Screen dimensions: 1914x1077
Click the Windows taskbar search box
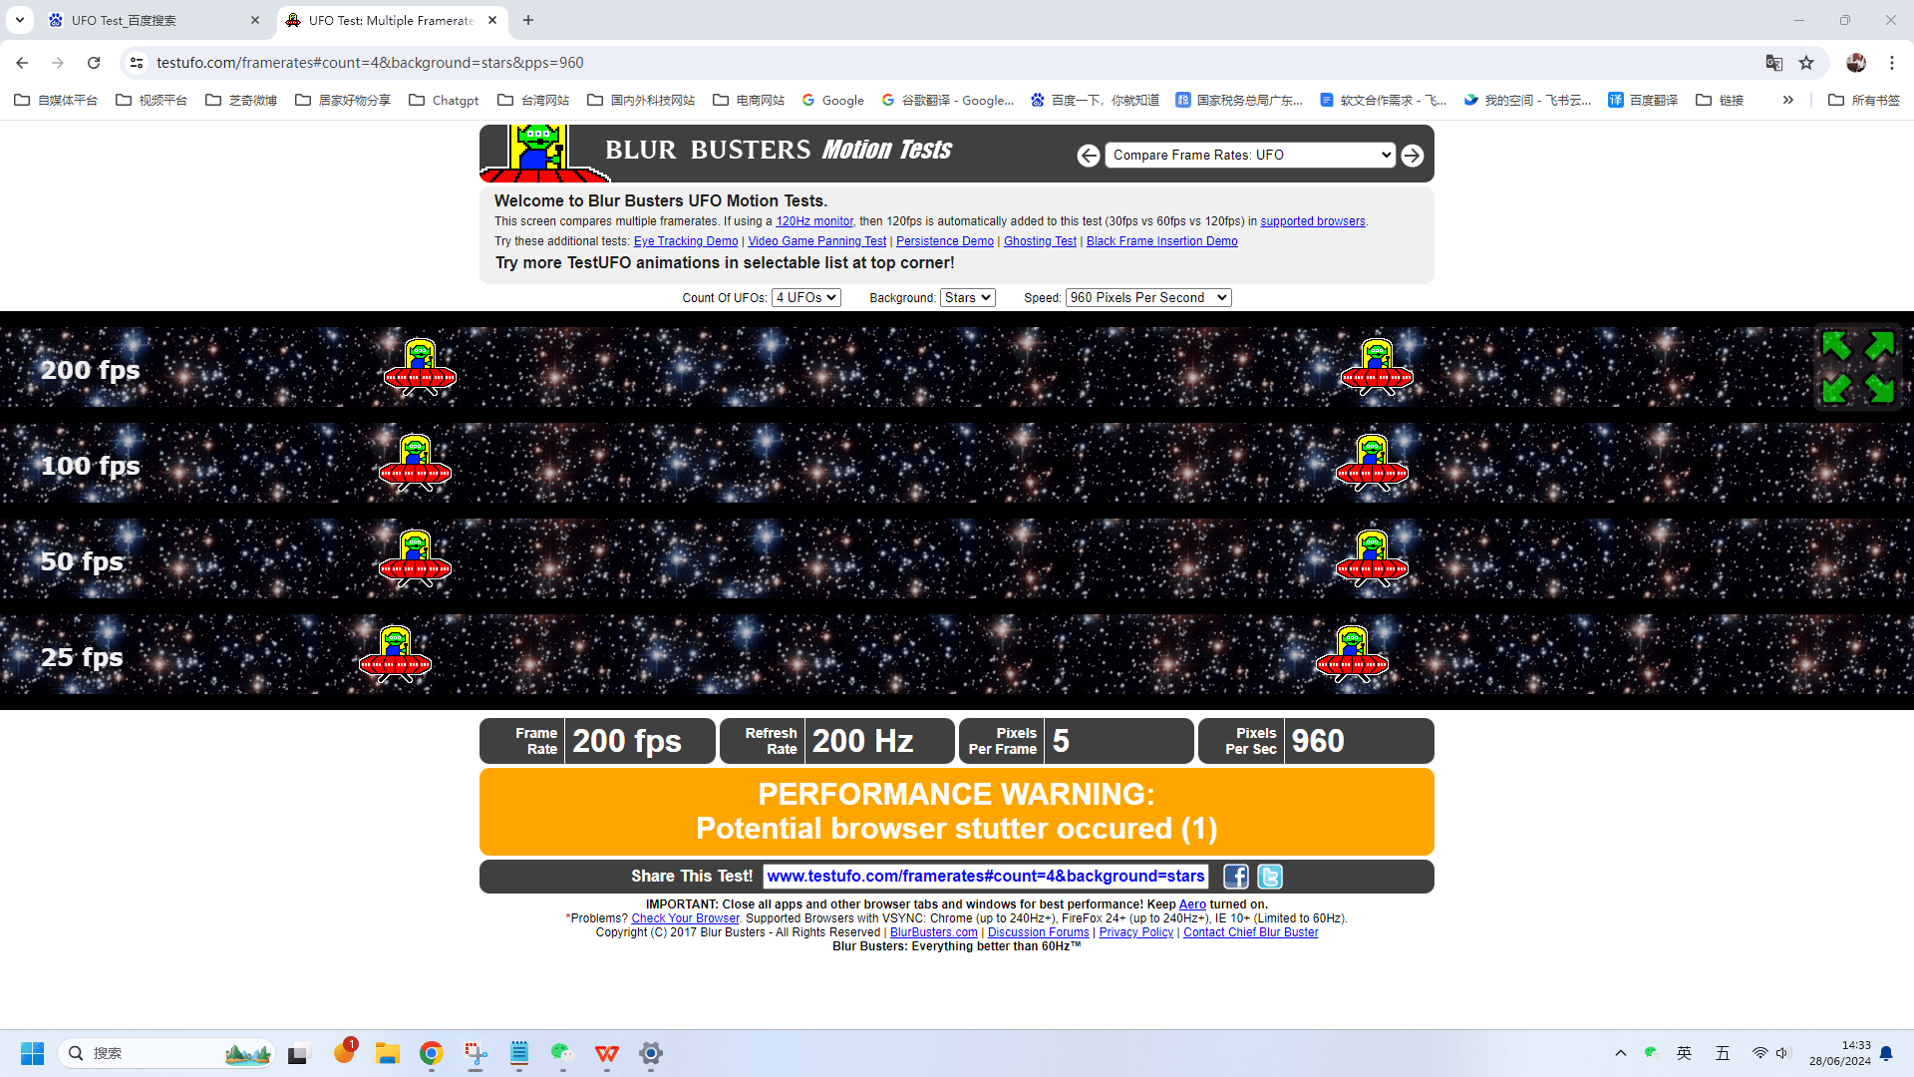pos(167,1053)
